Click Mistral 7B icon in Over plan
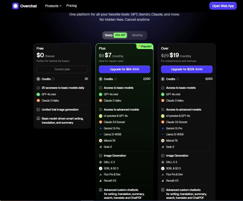 click(x=163, y=141)
